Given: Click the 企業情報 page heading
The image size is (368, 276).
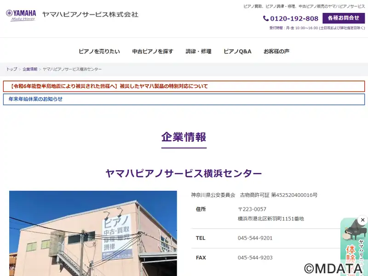Looking at the screenshot, I should [x=184, y=137].
